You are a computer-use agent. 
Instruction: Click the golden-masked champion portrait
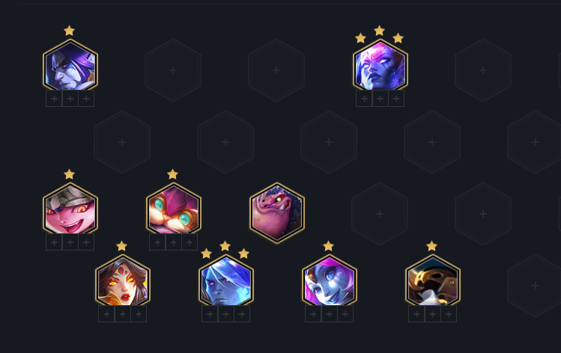[433, 281]
